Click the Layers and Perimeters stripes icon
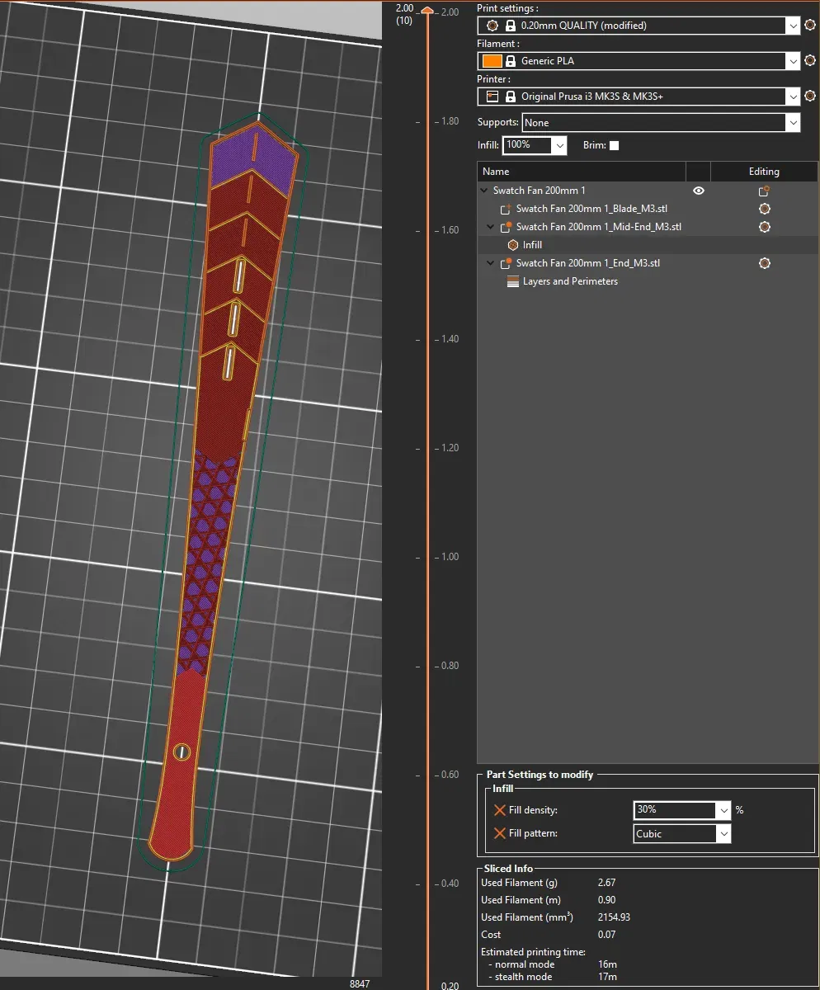 tap(513, 281)
